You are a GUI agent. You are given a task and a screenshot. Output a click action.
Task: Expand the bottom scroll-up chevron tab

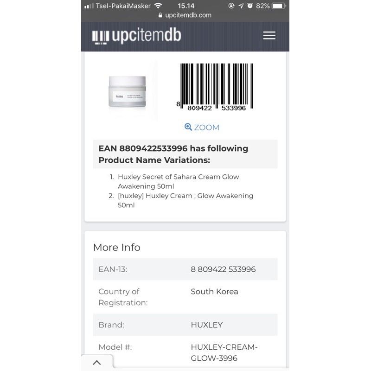(97, 363)
